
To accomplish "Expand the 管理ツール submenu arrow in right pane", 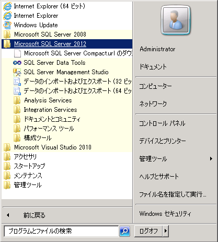I will 211,159.
